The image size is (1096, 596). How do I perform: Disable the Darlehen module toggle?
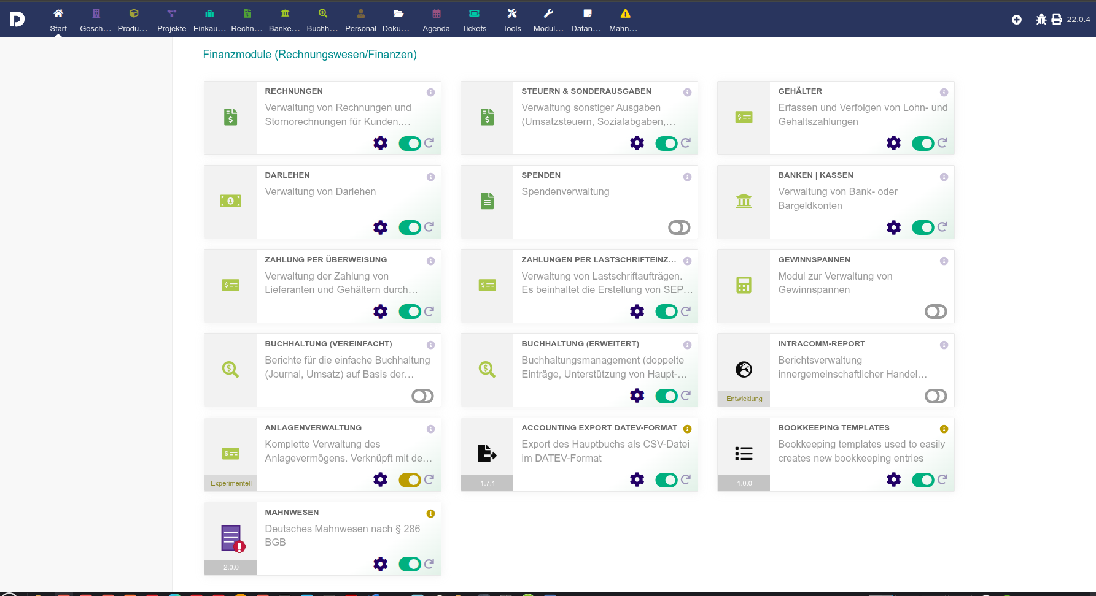410,227
